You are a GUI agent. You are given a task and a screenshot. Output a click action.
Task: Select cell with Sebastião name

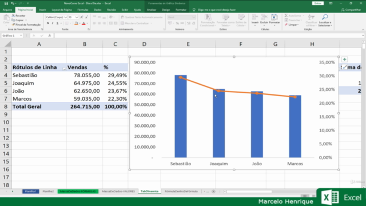tap(39, 75)
